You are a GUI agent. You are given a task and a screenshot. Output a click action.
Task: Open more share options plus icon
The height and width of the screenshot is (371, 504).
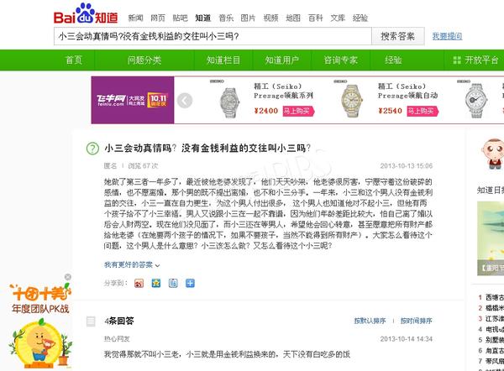point(190,283)
